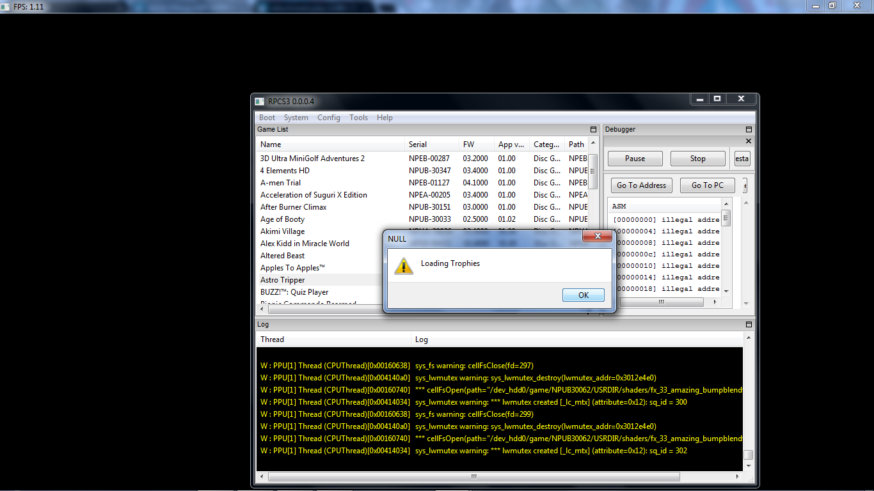874x491 pixels.
Task: Open the Config menu
Action: tap(329, 118)
